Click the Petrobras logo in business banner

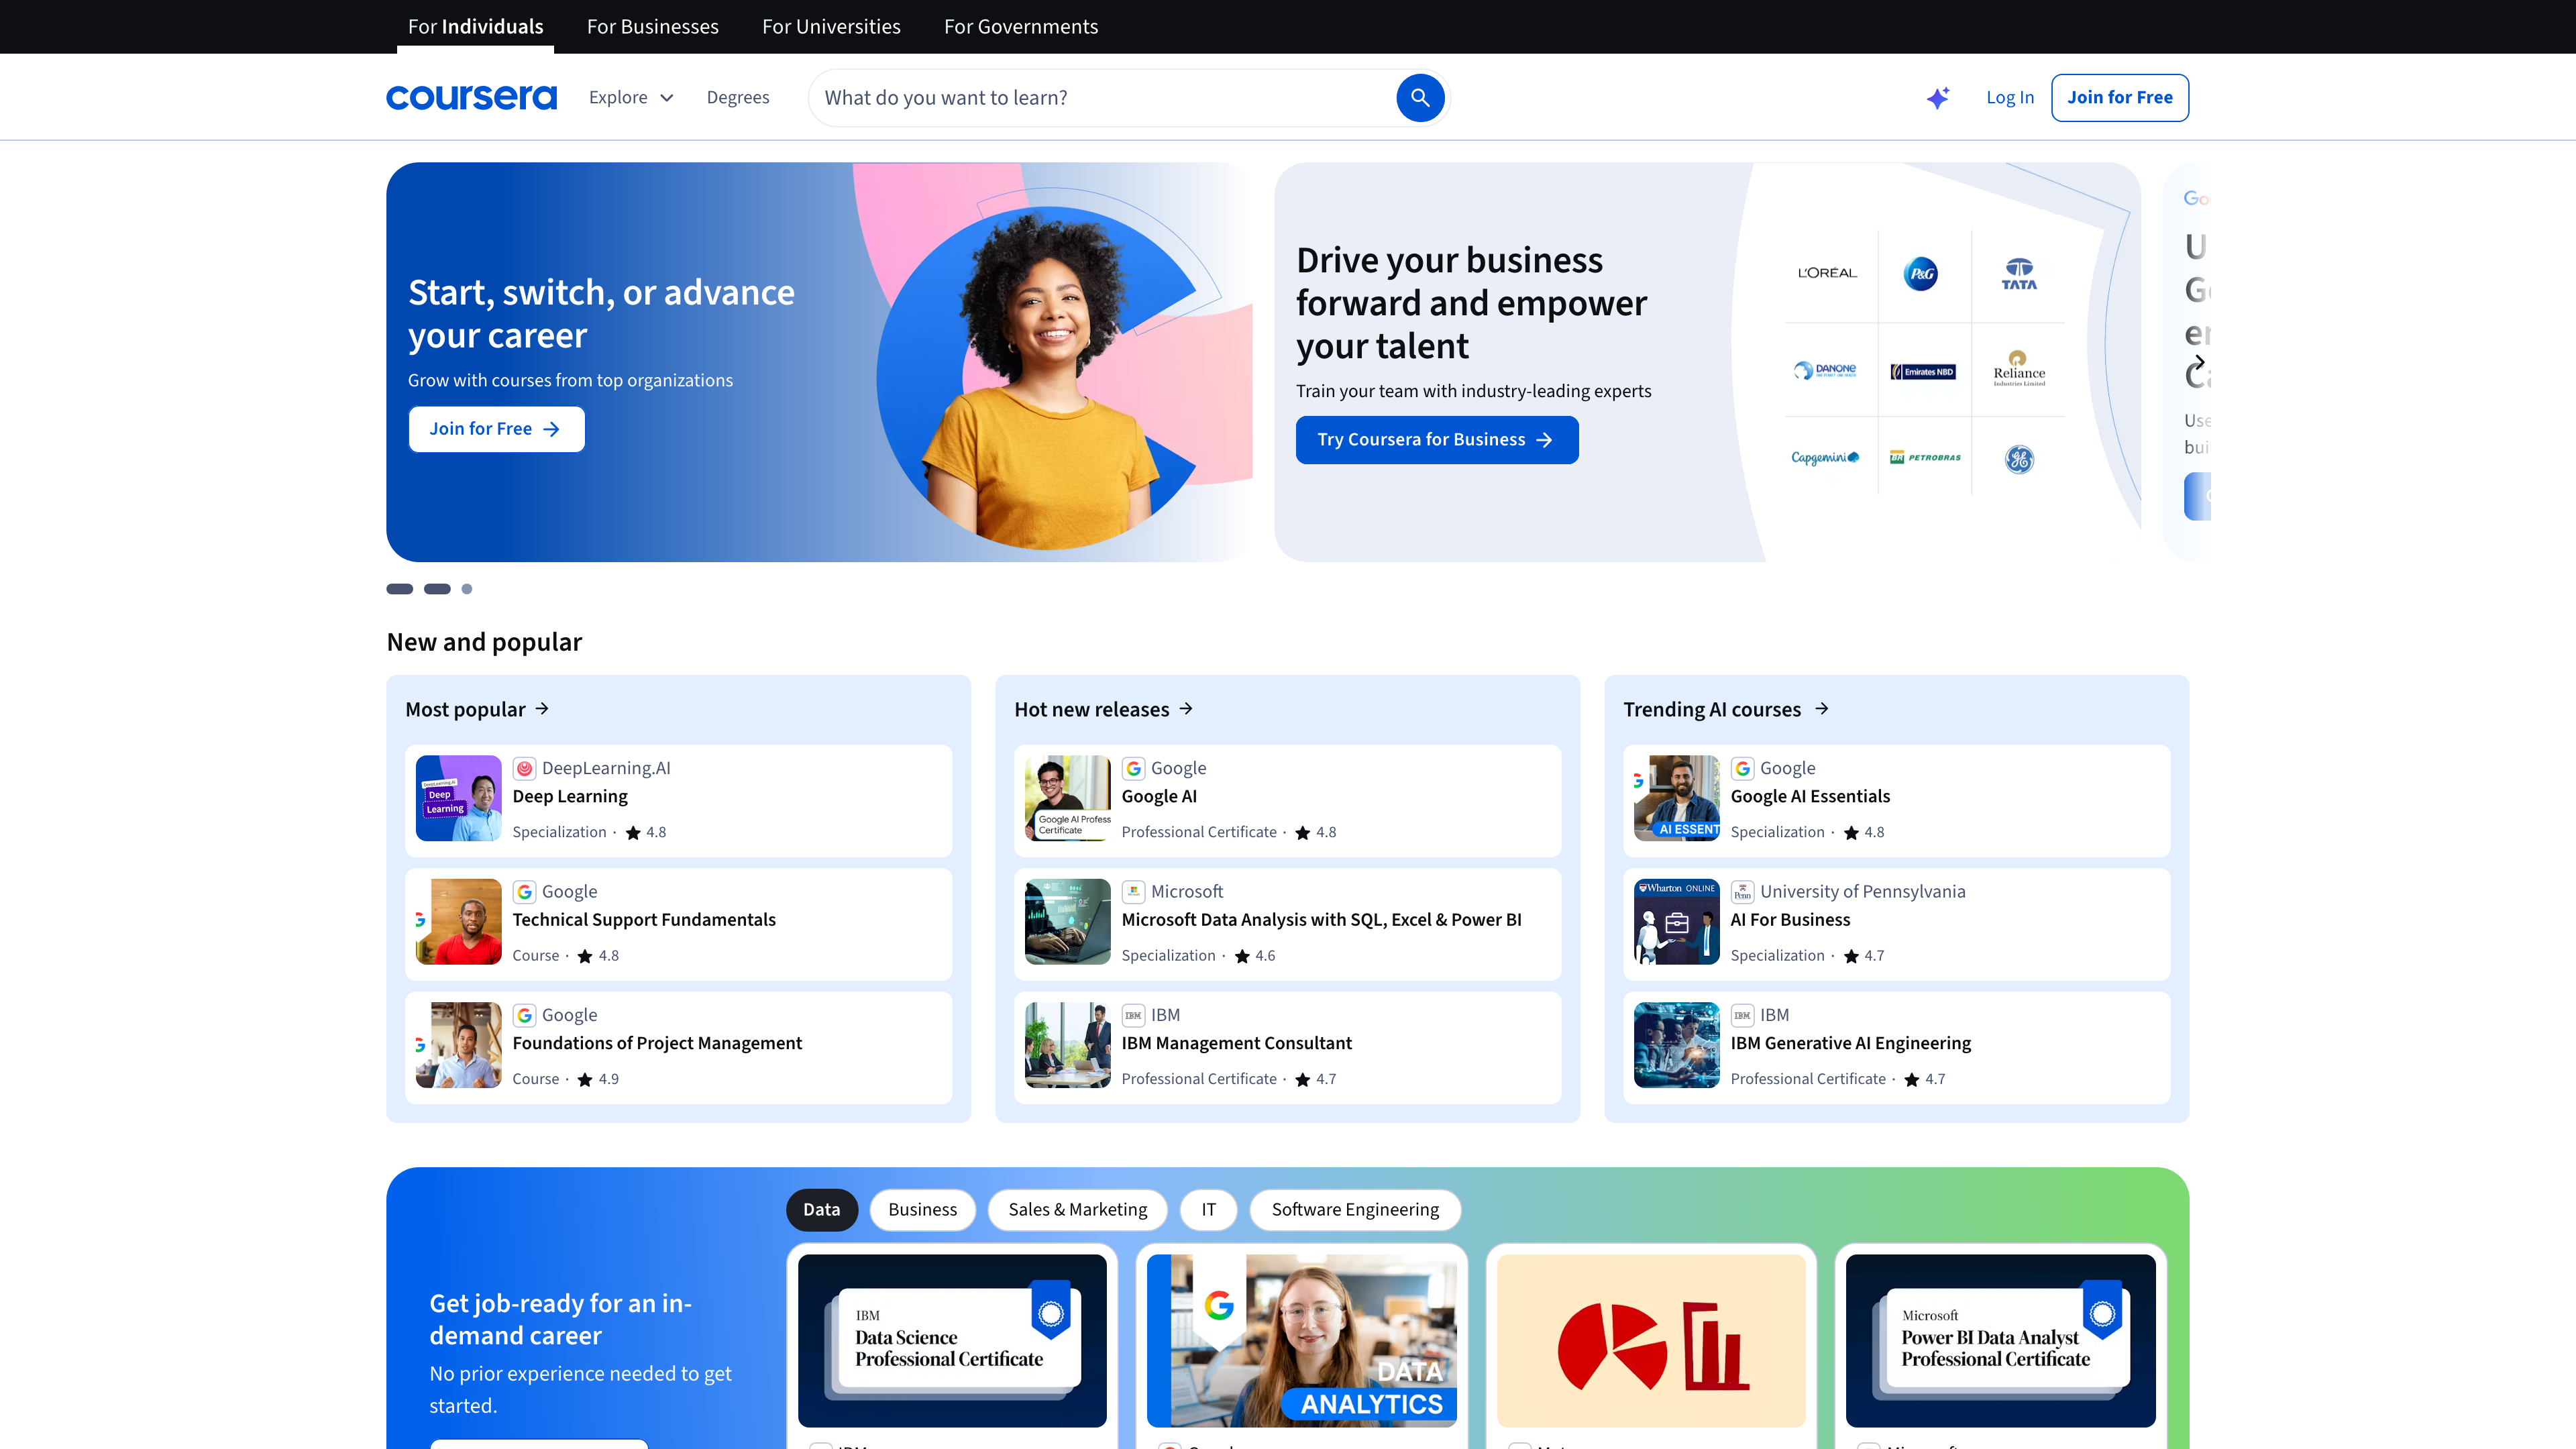click(x=1925, y=457)
